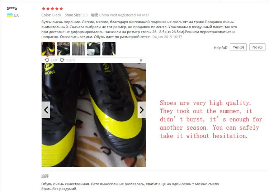Select the fifth review thumbnail
The width and height of the screenshot is (269, 192).
tap(109, 49)
